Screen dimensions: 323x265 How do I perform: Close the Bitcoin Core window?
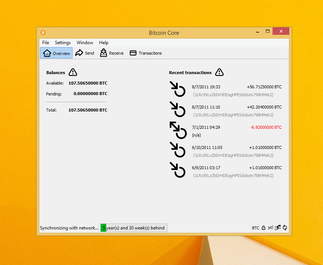coord(281,31)
